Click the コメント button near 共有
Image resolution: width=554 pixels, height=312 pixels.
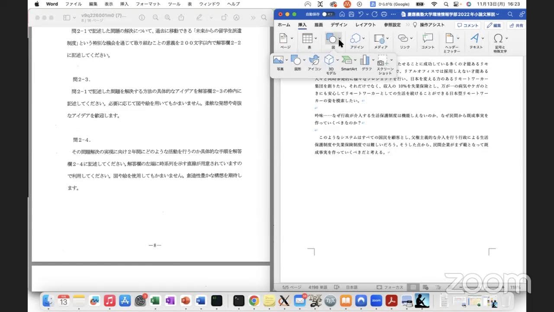tap(468, 26)
